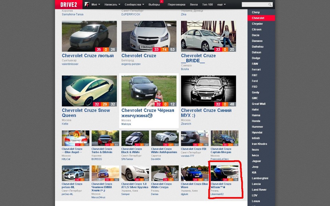This screenshot has width=330, height=206.
Task: Open Чемпион EMMA car thumbnail
Action: point(105,173)
